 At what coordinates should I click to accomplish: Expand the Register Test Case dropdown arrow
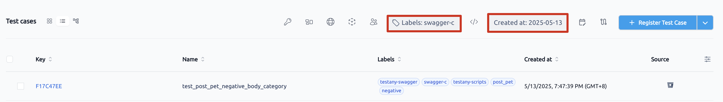pos(705,23)
